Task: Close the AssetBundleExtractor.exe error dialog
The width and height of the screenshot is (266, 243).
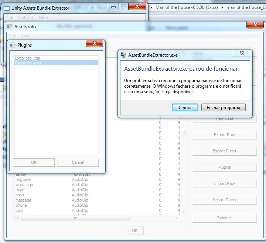Action: pos(241,54)
